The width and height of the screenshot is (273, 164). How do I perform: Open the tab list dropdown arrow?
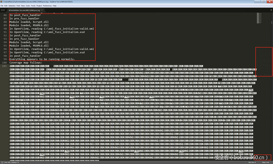pos(271,10)
